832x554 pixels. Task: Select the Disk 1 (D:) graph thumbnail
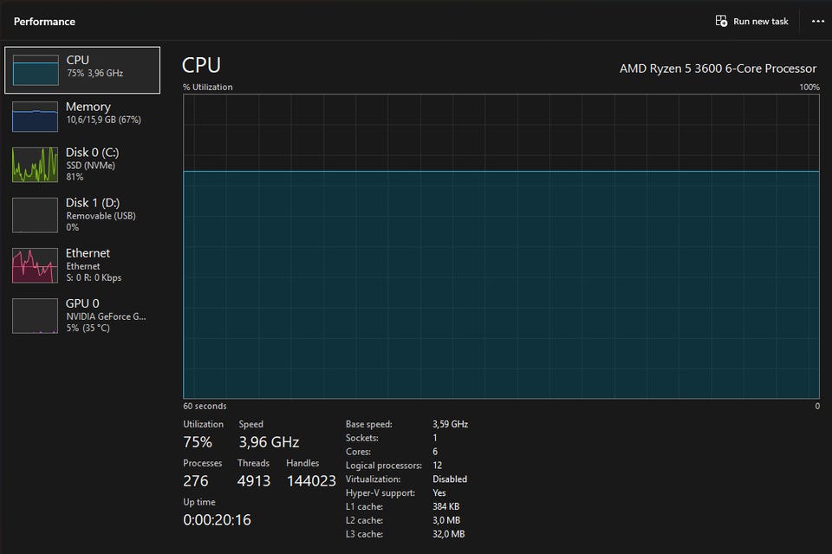(35, 215)
